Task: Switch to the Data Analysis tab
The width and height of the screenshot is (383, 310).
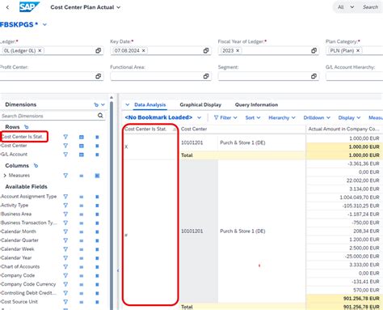Action: 150,104
